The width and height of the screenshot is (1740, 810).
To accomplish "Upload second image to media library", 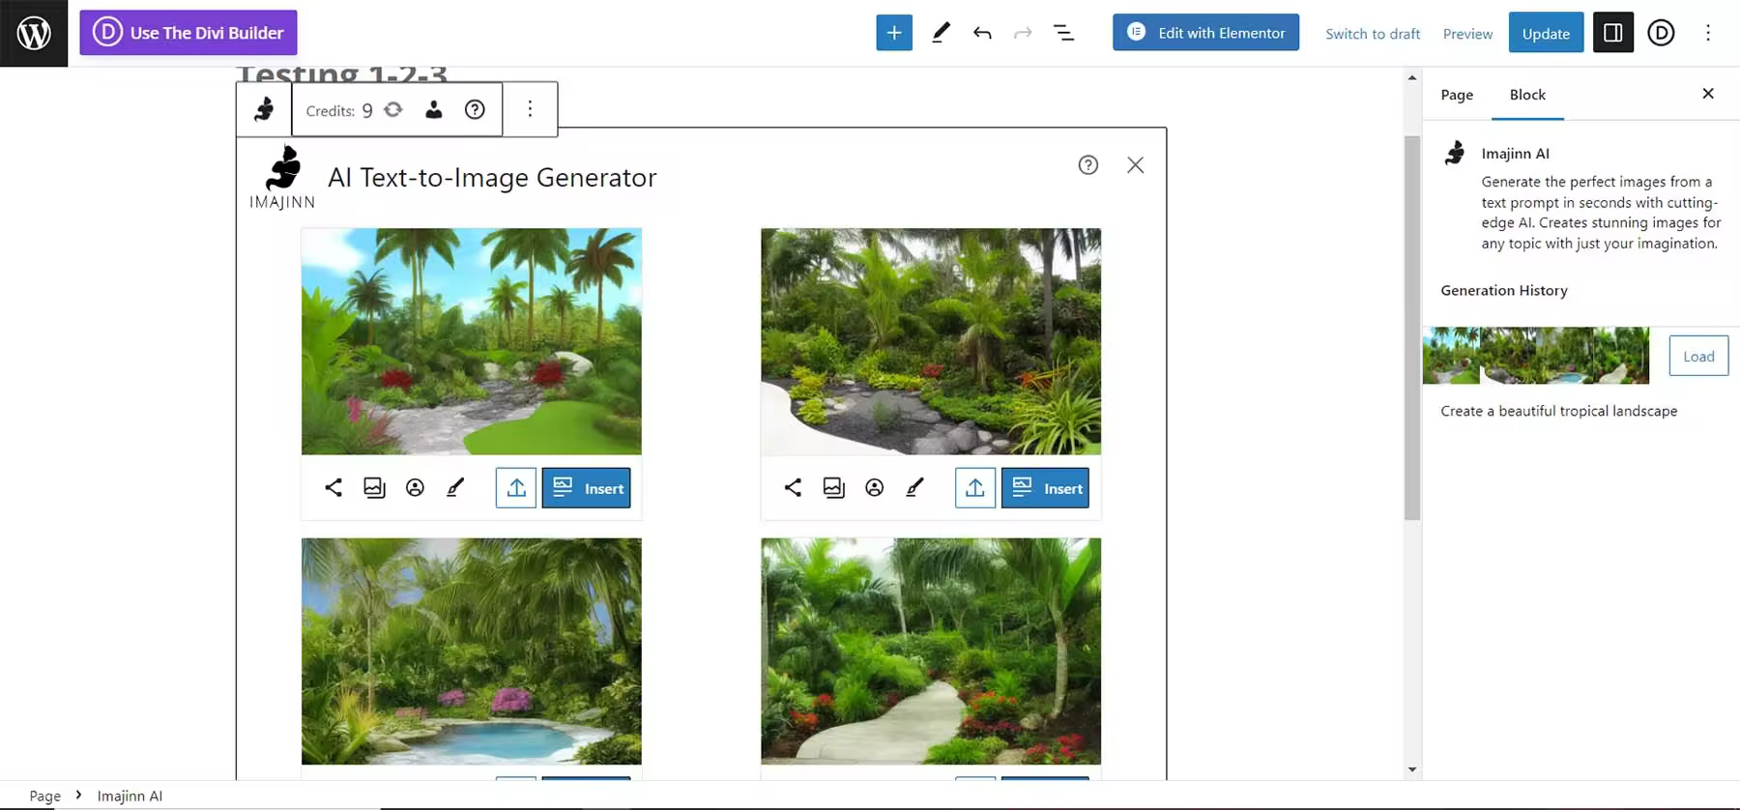I will pos(975,488).
